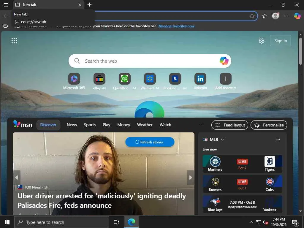Open the Blue Jays vs Yankees game

[242, 204]
